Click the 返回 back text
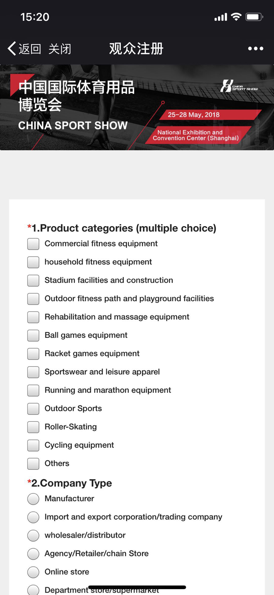 click(x=30, y=49)
